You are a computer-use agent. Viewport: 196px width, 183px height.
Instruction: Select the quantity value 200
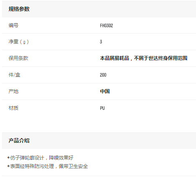point(103,75)
